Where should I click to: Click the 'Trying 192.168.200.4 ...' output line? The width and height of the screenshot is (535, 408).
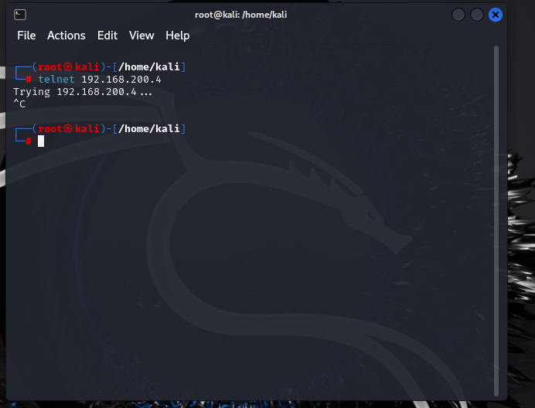coord(83,92)
